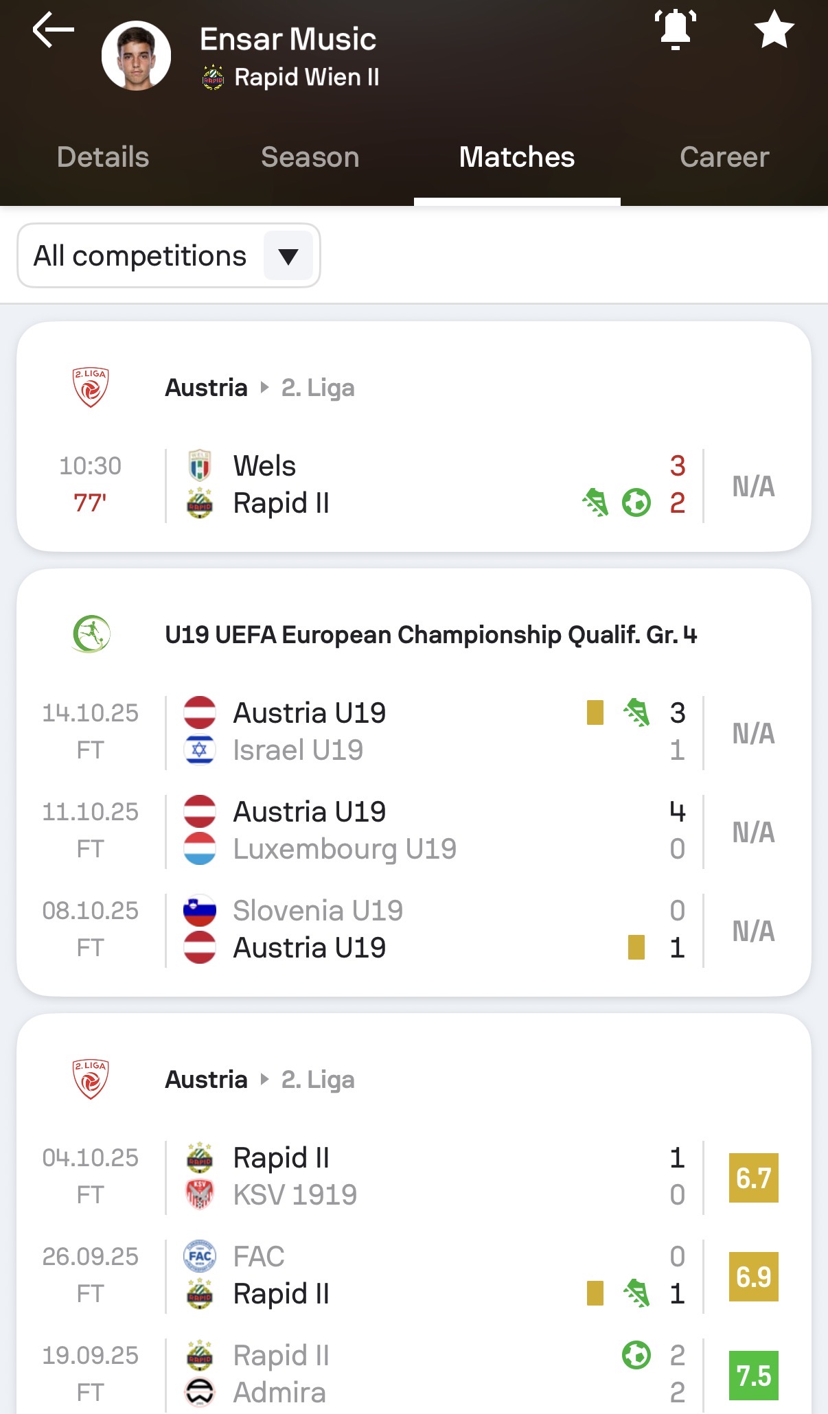
Task: Open U19 UEFA European Championship Qualif. Gr. 4
Action: click(430, 634)
